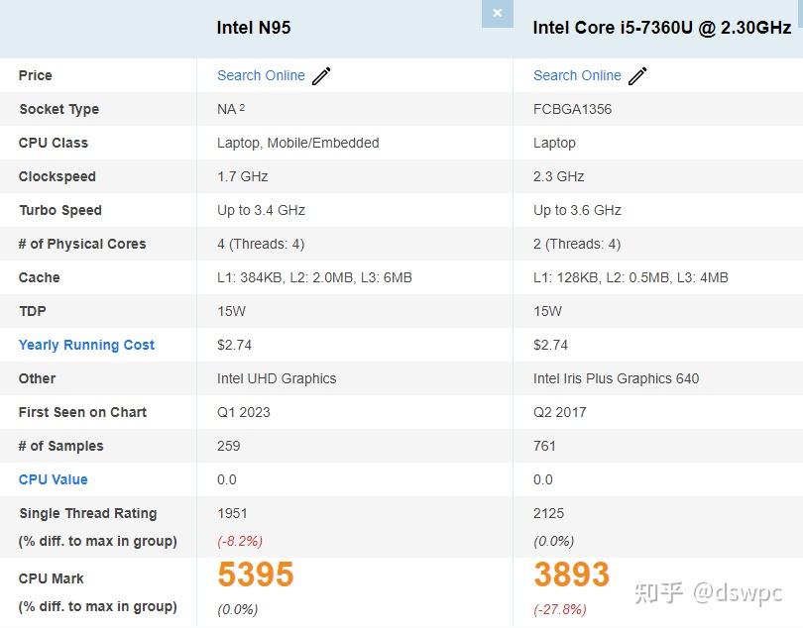Open the Search Online link for i5-7360U
Screen dimensions: 803x628
pyautogui.click(x=577, y=75)
